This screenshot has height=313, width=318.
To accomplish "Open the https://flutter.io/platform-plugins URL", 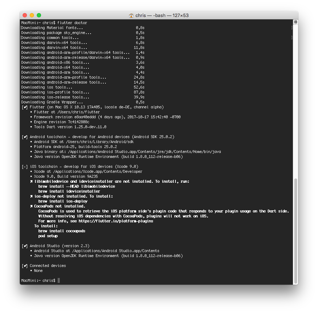I will click(116, 221).
